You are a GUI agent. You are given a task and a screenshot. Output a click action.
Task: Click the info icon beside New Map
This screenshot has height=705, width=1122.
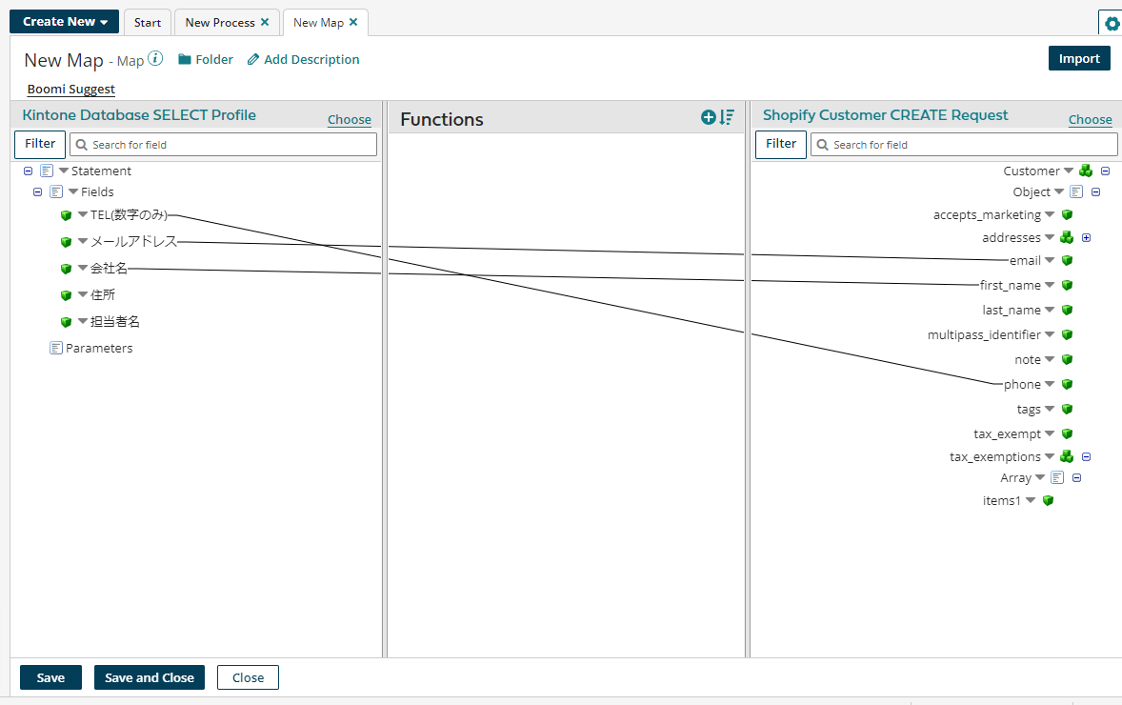click(x=155, y=59)
